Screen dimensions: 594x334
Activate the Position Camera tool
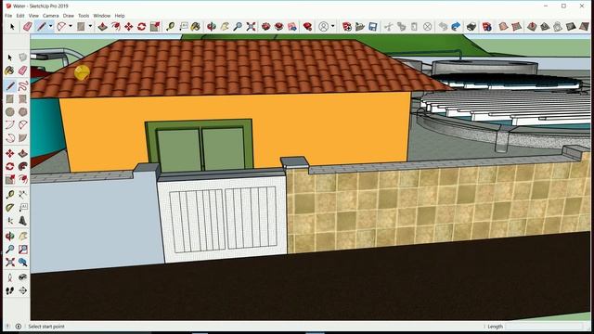(10, 277)
